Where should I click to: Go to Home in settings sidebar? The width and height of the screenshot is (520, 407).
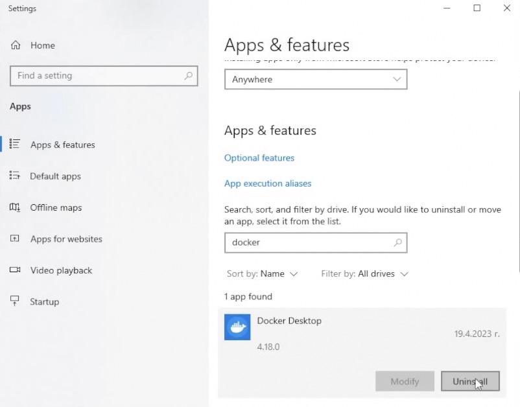43,45
